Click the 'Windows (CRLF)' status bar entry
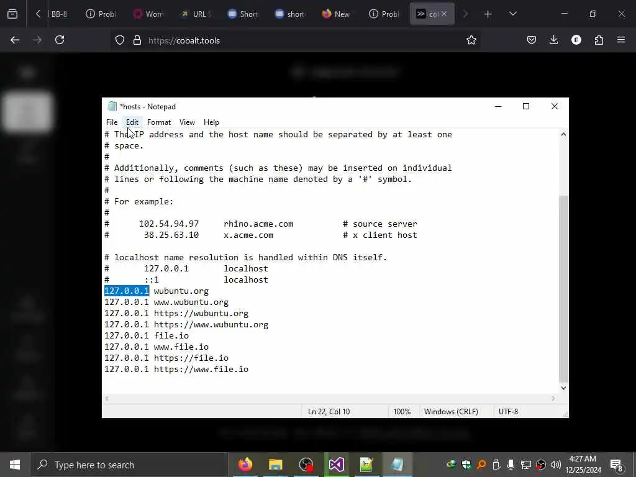 pos(451,412)
